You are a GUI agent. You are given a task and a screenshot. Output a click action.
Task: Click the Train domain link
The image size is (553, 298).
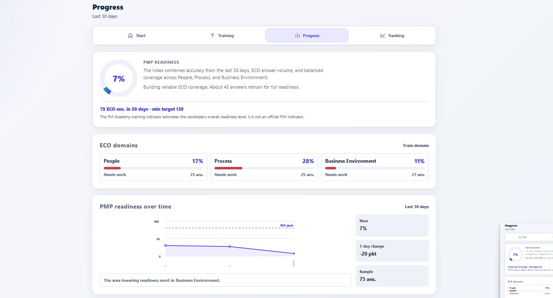pyautogui.click(x=416, y=146)
